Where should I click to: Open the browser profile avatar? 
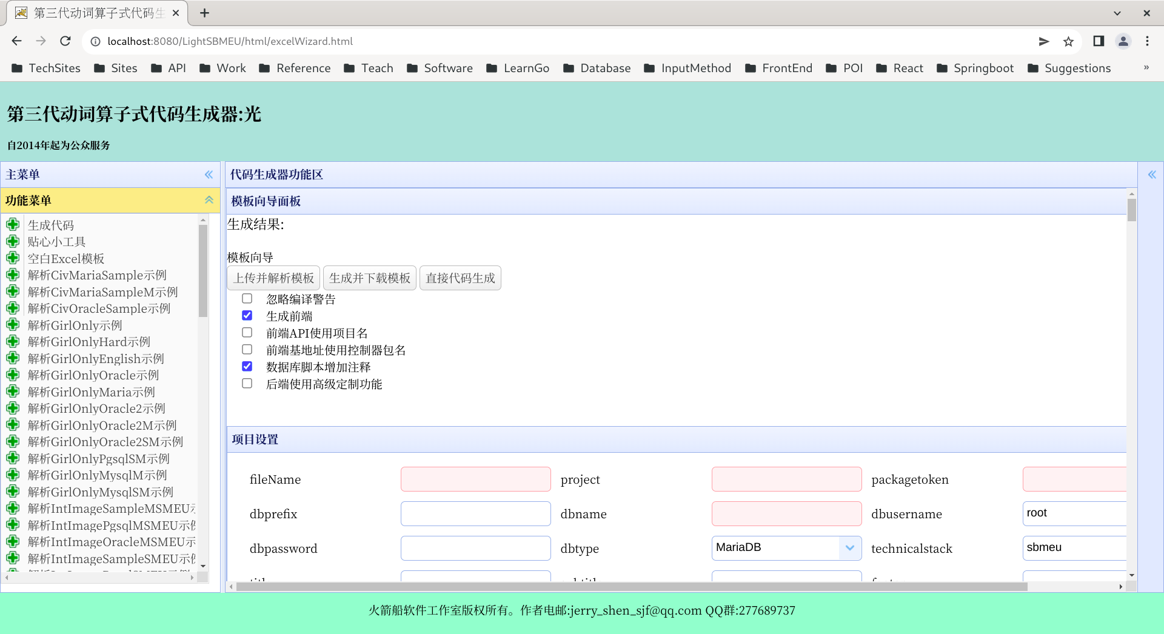(1123, 41)
